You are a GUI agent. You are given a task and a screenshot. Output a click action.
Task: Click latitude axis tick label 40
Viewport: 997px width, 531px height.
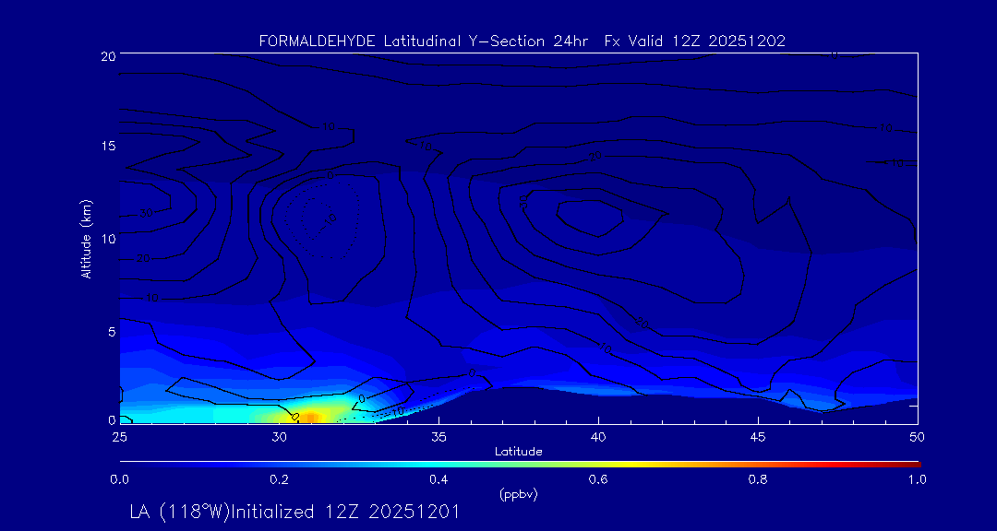click(598, 437)
